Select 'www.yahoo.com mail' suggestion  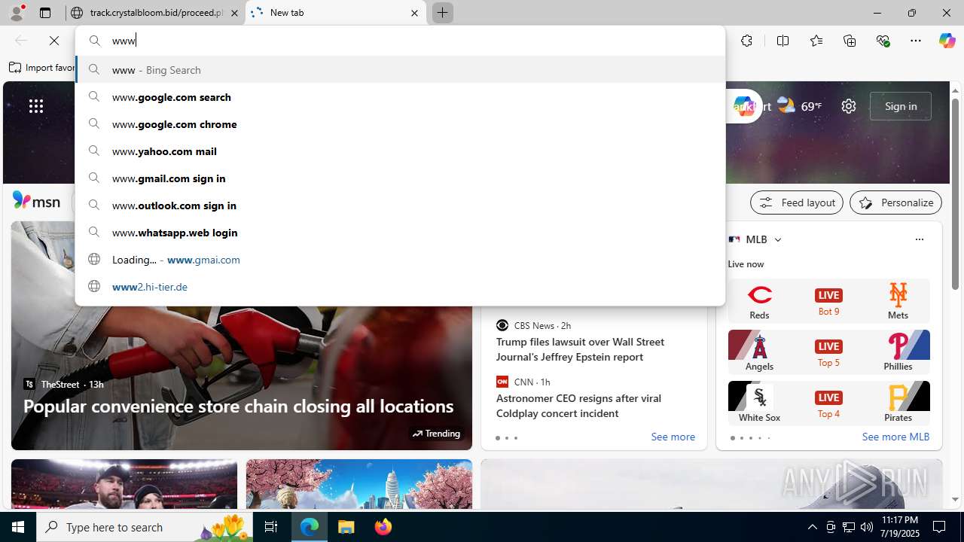400,151
